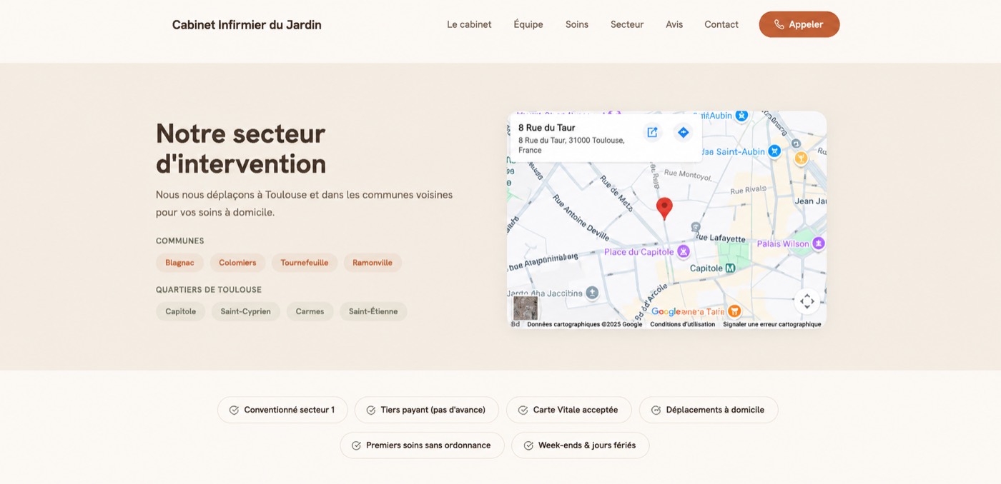The width and height of the screenshot is (1001, 484).
Task: Click the Saint-Étienne quartier chip
Action: point(373,311)
